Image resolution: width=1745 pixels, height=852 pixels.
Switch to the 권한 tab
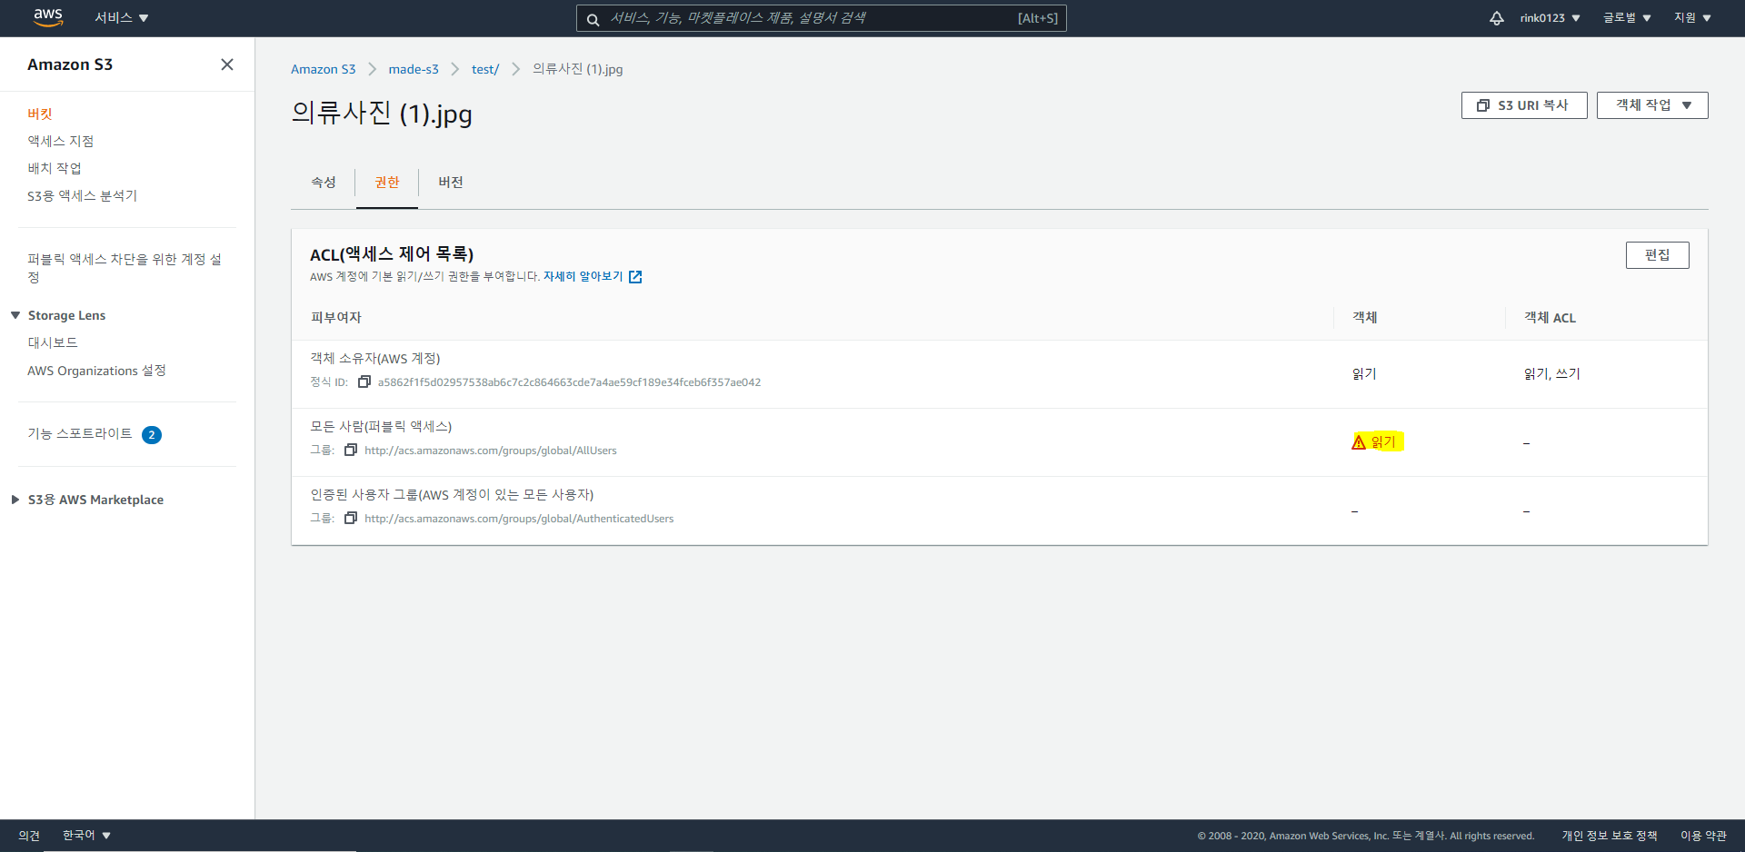(x=387, y=182)
